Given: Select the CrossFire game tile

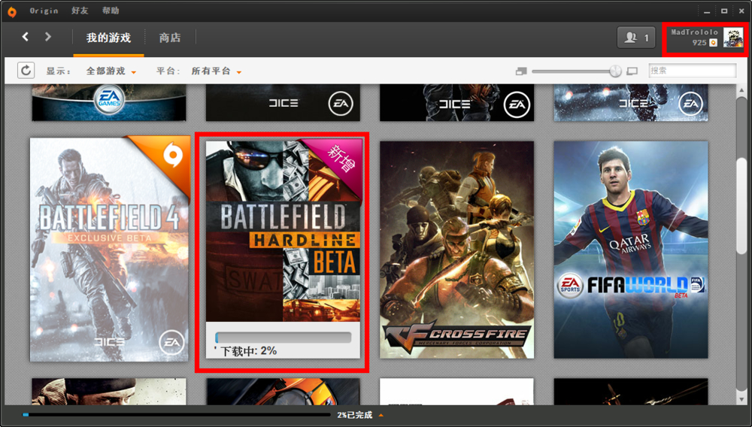Looking at the screenshot, I should [456, 249].
